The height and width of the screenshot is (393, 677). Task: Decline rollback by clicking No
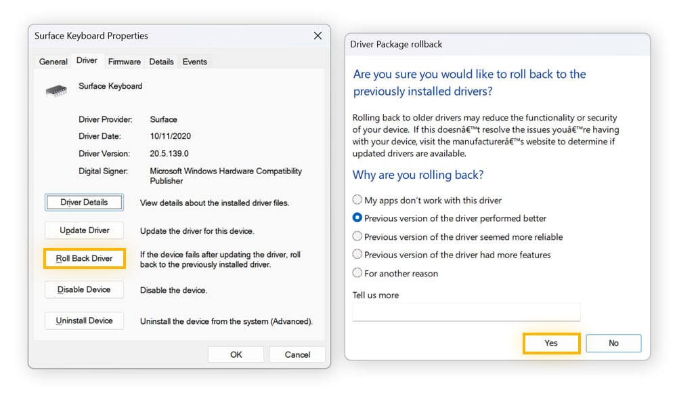(613, 343)
